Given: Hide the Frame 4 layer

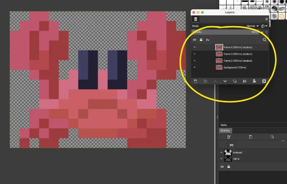Looking at the screenshot, I should coord(195,47).
